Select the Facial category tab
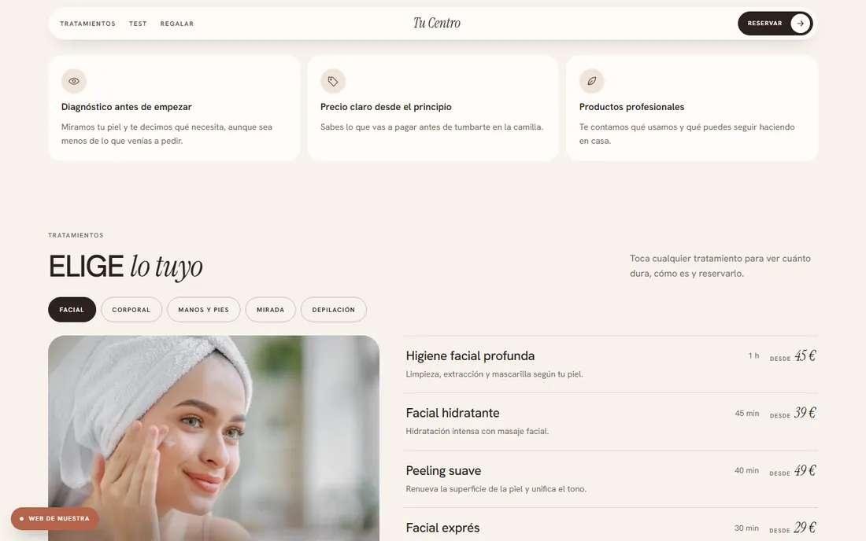 coord(72,309)
